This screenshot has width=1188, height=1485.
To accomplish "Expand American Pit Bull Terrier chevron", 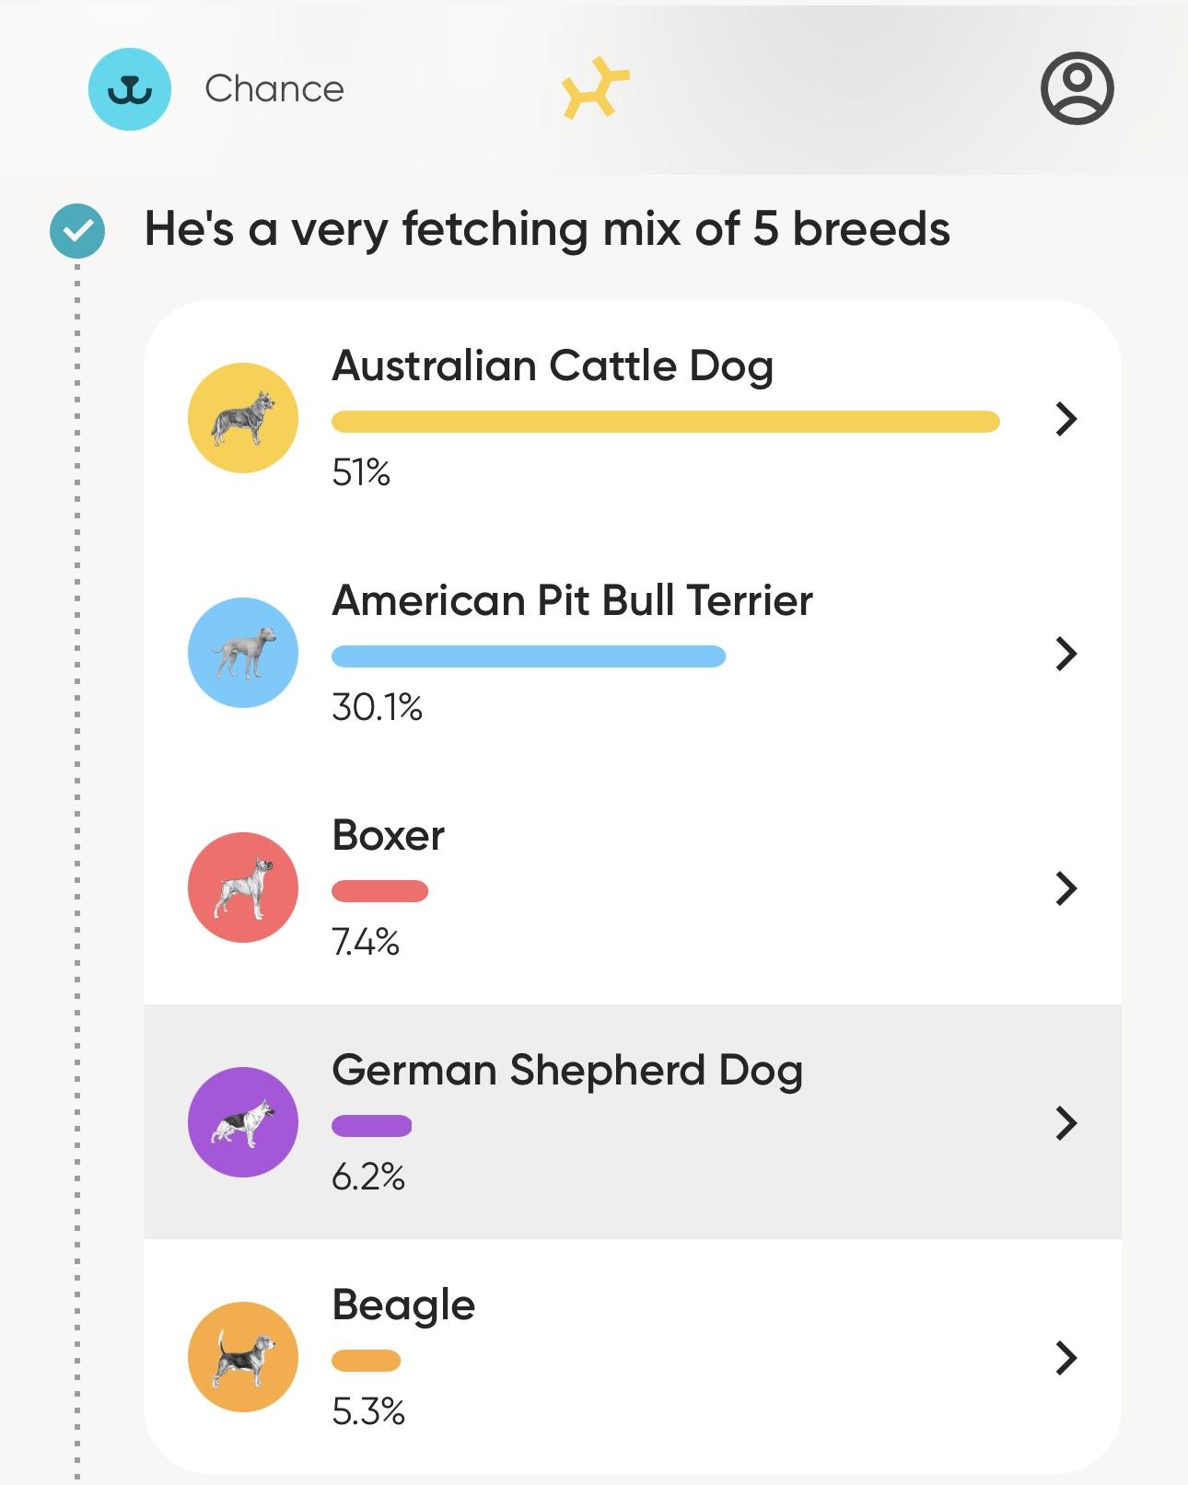I will (x=1066, y=654).
